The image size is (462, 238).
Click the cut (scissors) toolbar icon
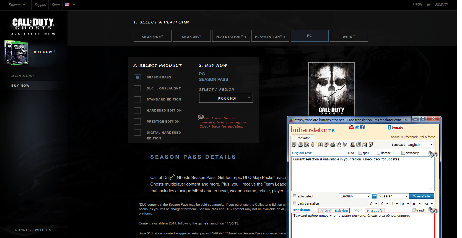coord(307,144)
